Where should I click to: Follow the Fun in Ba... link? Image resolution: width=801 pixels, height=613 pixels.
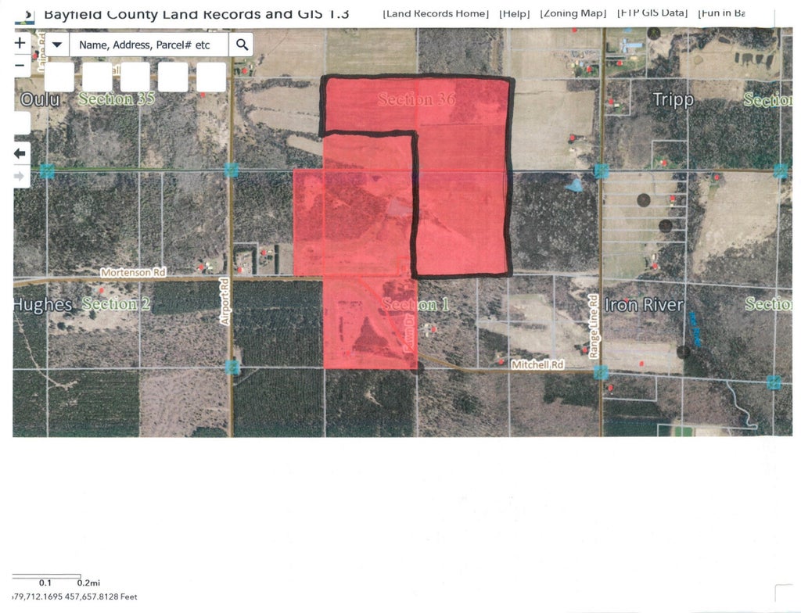tap(720, 13)
